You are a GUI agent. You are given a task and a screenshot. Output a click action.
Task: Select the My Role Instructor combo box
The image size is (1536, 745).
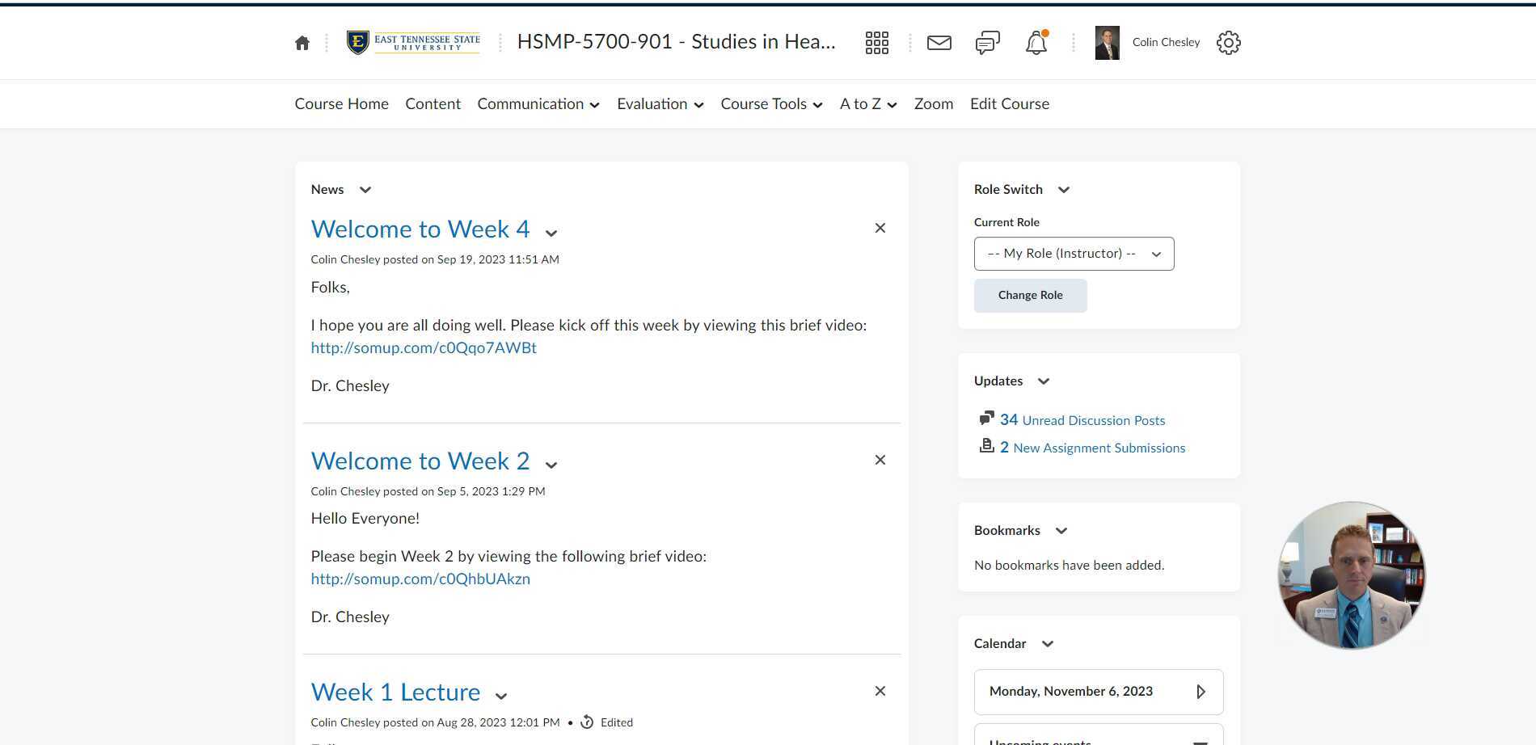pyautogui.click(x=1073, y=253)
